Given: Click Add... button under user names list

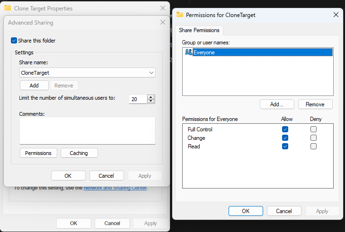Looking at the screenshot, I should tap(277, 104).
